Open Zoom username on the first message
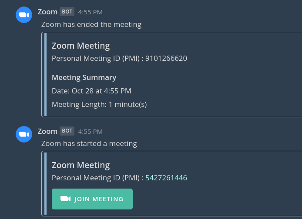302x219 pixels. 47,12
